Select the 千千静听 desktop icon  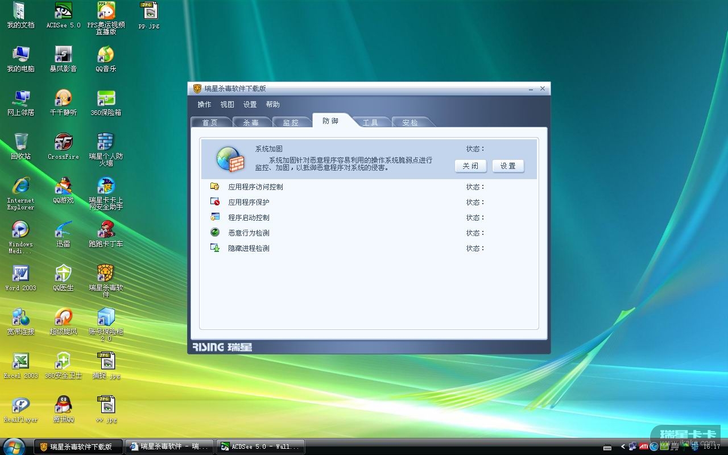tap(63, 103)
